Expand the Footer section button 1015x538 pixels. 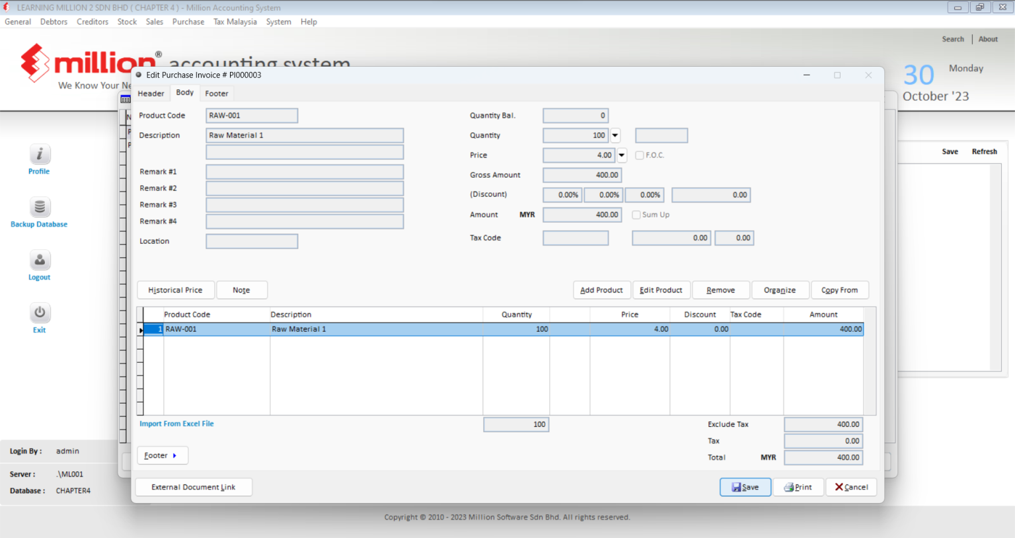(162, 455)
